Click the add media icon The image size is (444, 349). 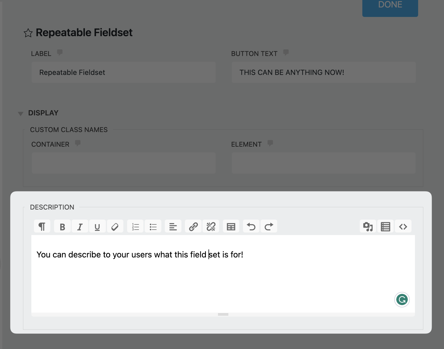point(368,226)
